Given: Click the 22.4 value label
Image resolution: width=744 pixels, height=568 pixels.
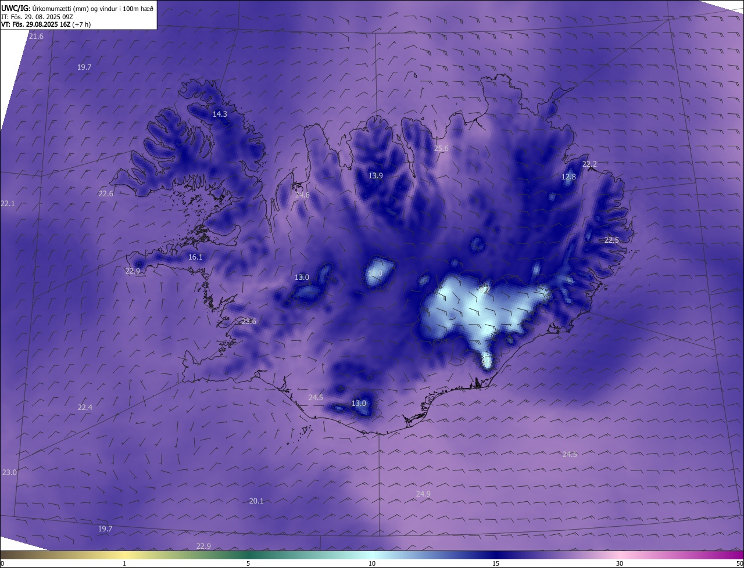Looking at the screenshot, I should point(85,408).
